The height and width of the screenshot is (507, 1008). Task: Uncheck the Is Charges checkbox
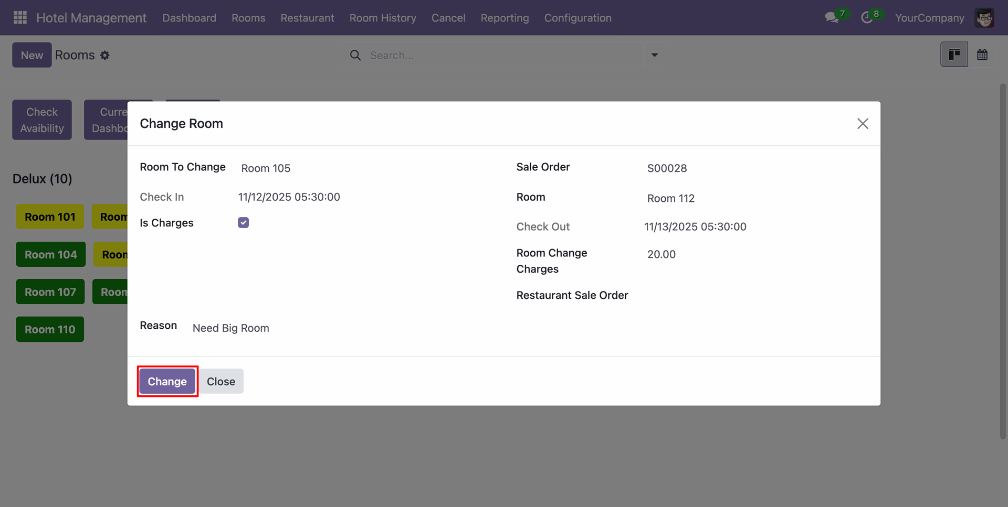pos(243,223)
